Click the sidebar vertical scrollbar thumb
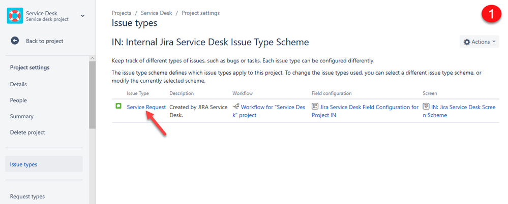This screenshot has height=204, width=508. pos(93,95)
